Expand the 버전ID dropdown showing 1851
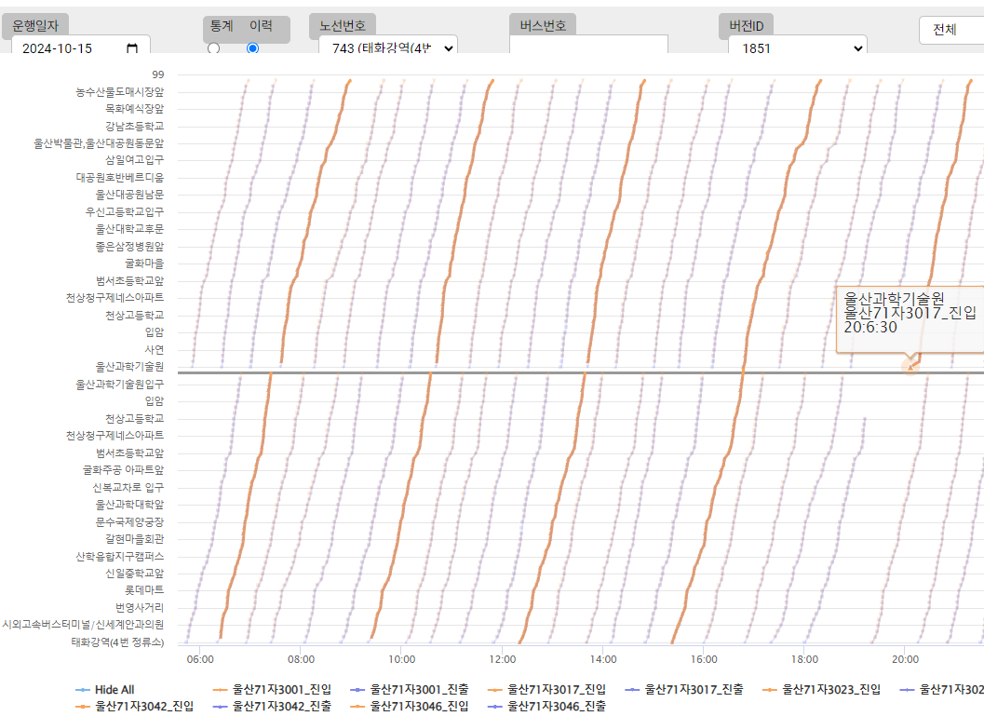The height and width of the screenshot is (716, 984). tap(797, 48)
